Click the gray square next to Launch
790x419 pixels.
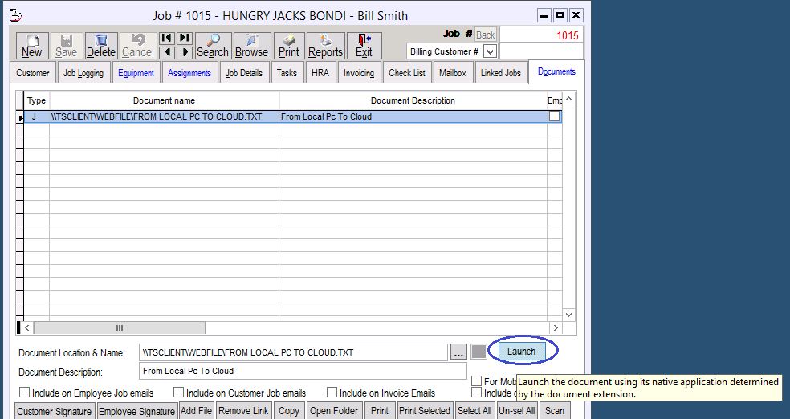point(478,352)
